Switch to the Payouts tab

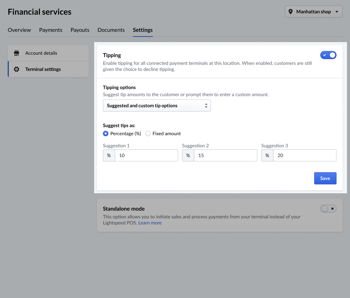80,30
